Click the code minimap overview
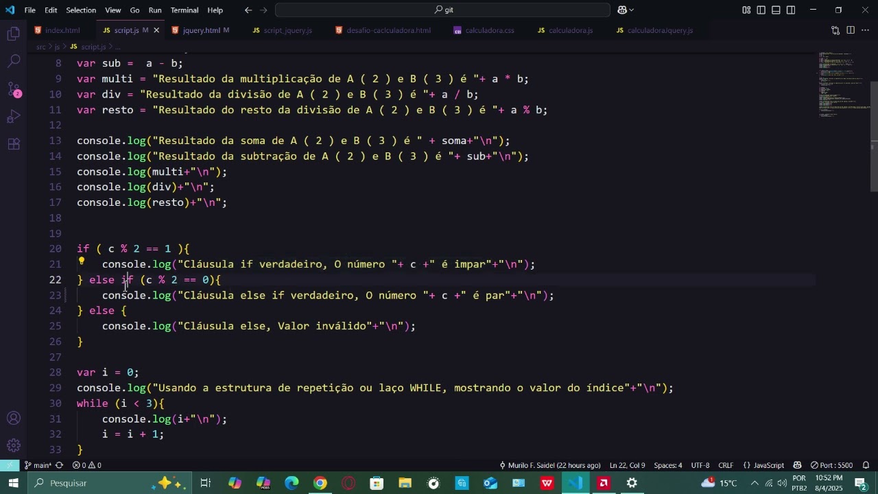 [844, 85]
